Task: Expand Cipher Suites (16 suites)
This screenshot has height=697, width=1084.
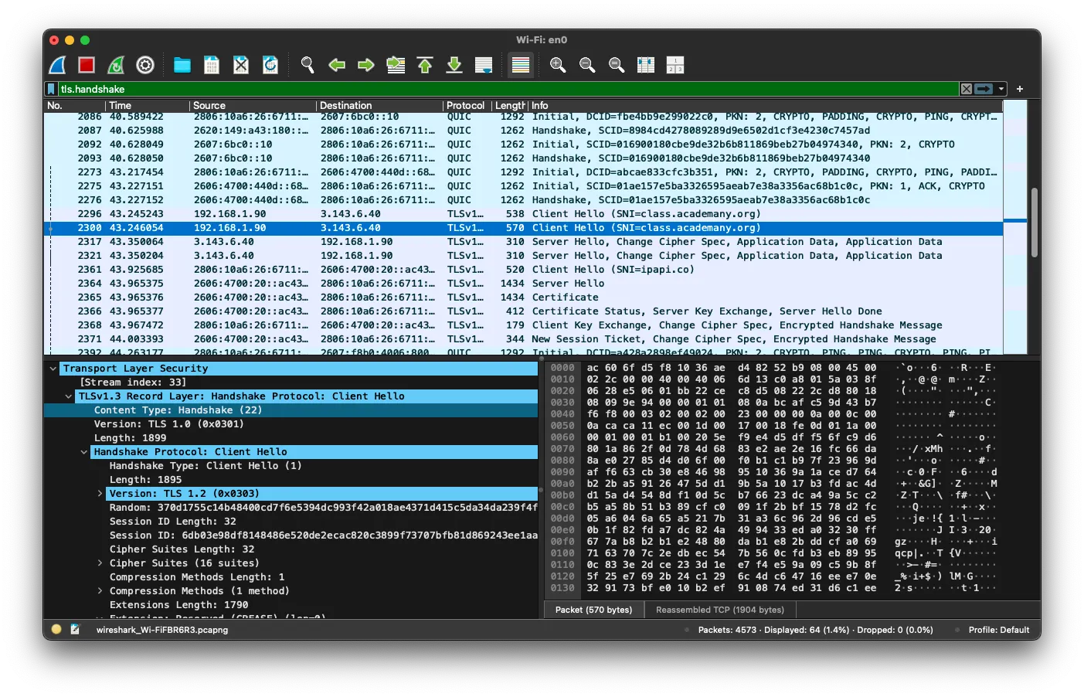Action: (100, 563)
